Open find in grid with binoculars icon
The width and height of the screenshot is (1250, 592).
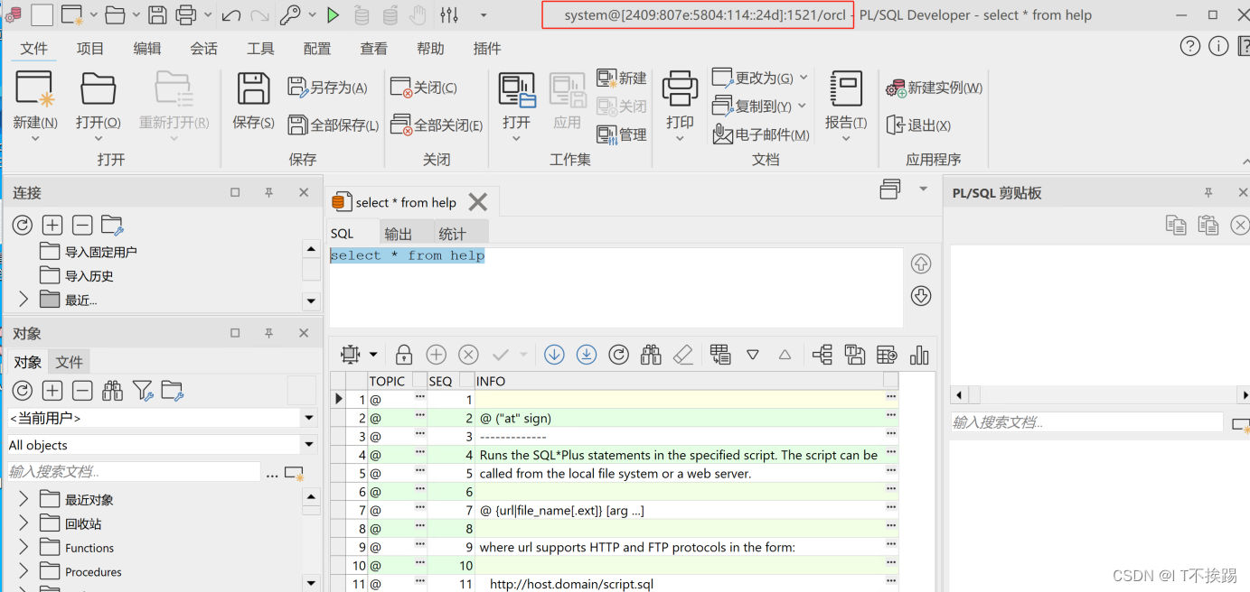(x=650, y=354)
